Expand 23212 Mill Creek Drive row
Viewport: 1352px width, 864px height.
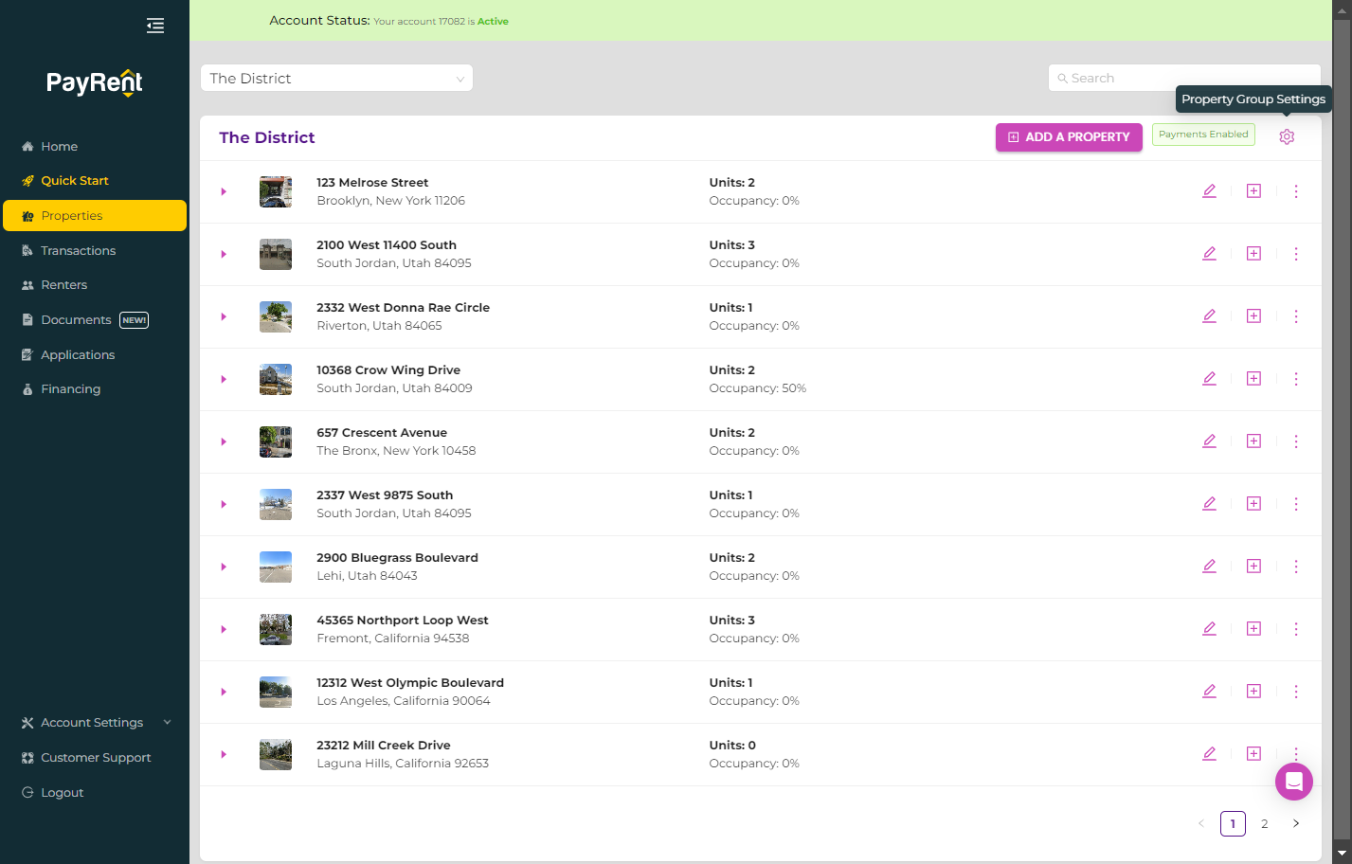click(x=224, y=754)
